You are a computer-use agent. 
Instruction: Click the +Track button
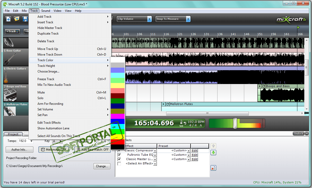[x=12, y=32]
